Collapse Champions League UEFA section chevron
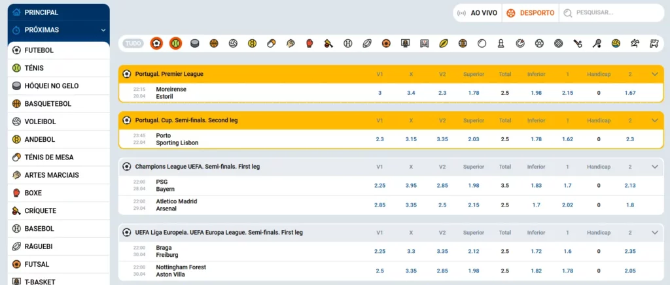670x285 pixels. (654, 167)
